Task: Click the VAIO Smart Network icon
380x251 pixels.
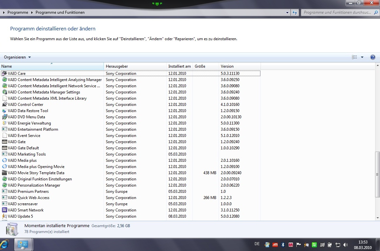Action: tap(4, 210)
